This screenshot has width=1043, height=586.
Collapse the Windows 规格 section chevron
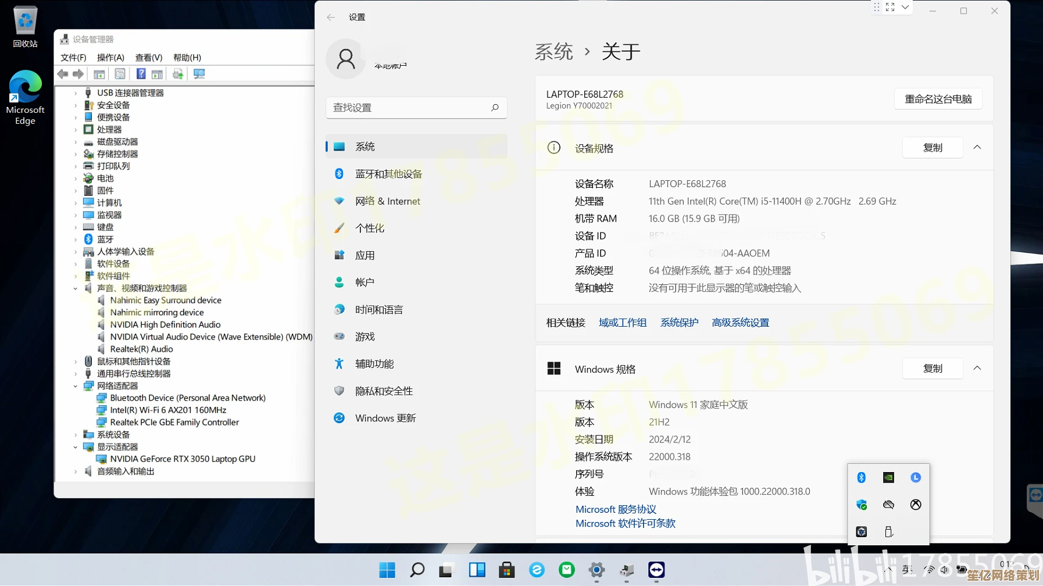[x=977, y=369]
